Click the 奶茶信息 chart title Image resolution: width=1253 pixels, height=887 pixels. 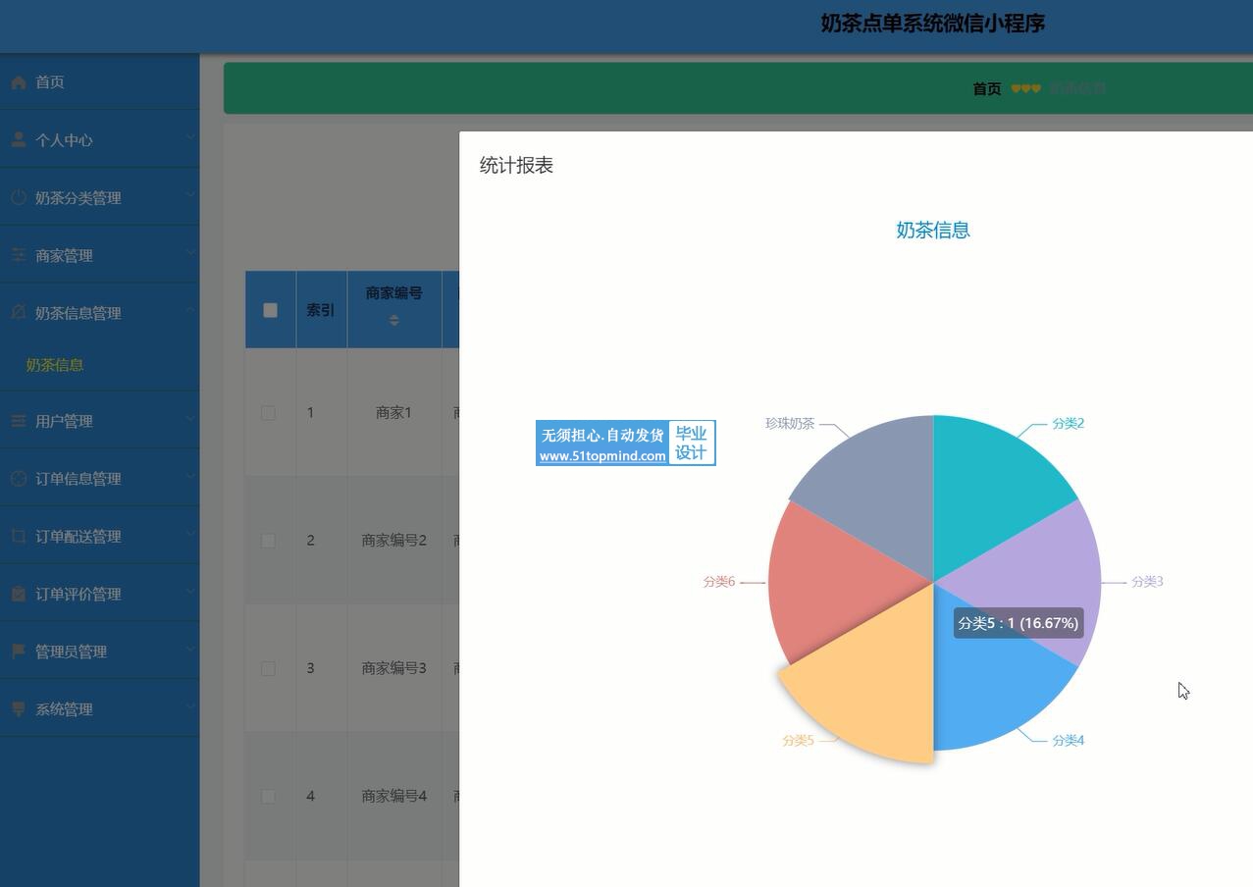(933, 231)
